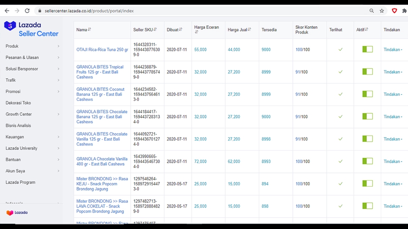This screenshot has width=408, height=229.
Task: Click content score 91/100 for Tropical Fruits
Action: tap(301, 72)
